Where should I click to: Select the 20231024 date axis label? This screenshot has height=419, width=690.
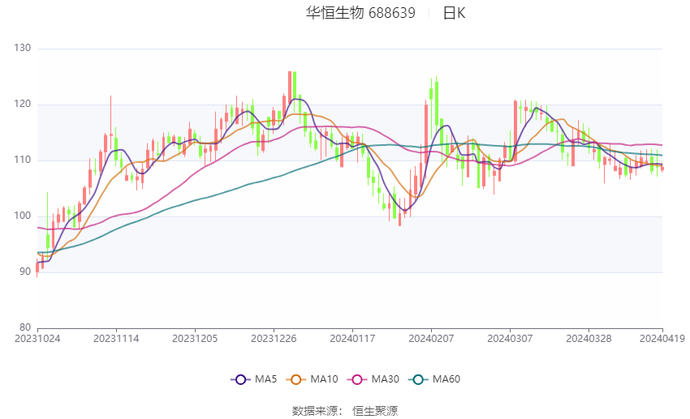pyautogui.click(x=37, y=339)
